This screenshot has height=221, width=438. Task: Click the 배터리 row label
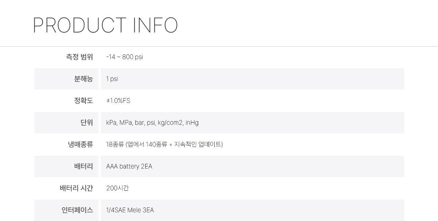click(x=83, y=166)
